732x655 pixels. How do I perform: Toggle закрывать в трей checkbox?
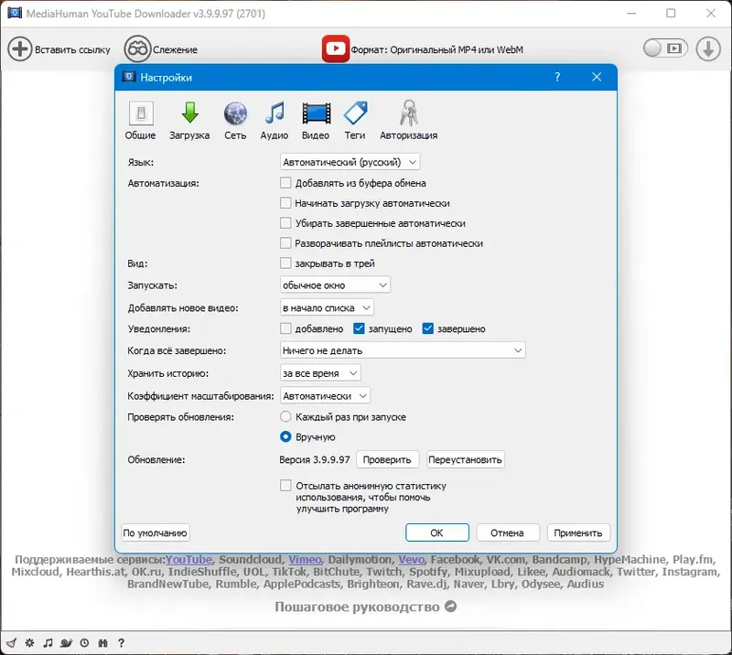pyautogui.click(x=285, y=263)
